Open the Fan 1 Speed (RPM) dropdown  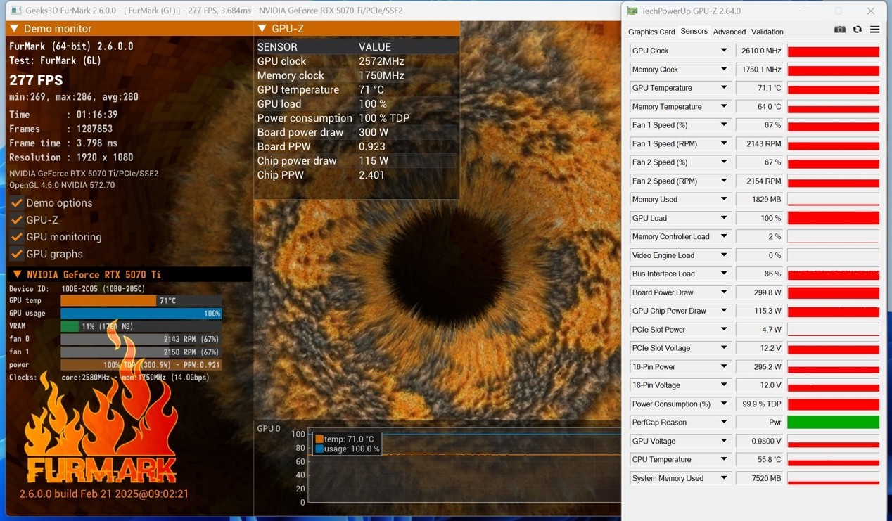coord(723,143)
